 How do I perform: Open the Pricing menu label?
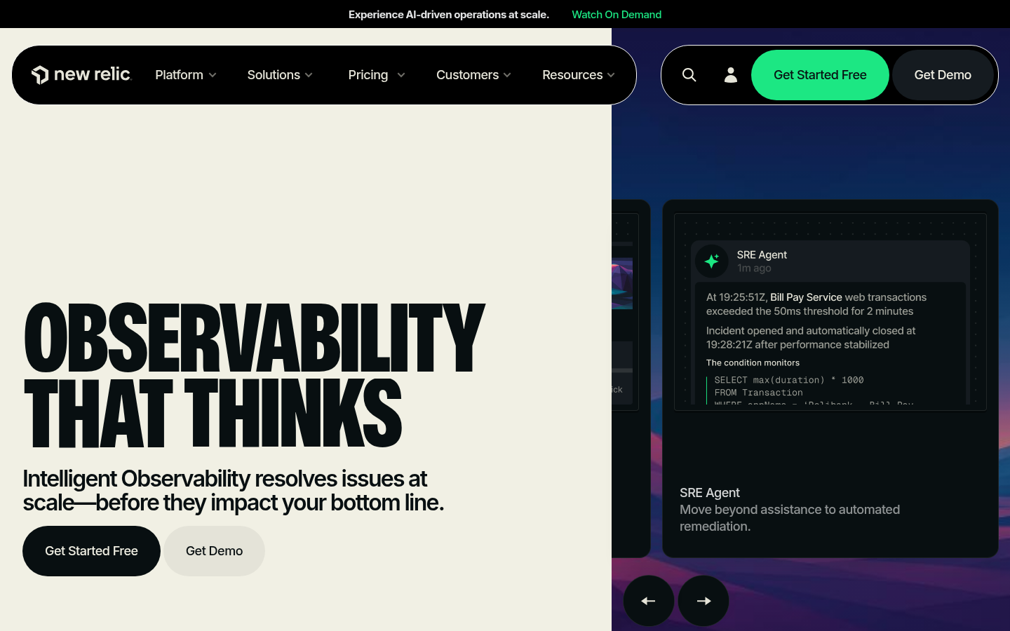[368, 75]
